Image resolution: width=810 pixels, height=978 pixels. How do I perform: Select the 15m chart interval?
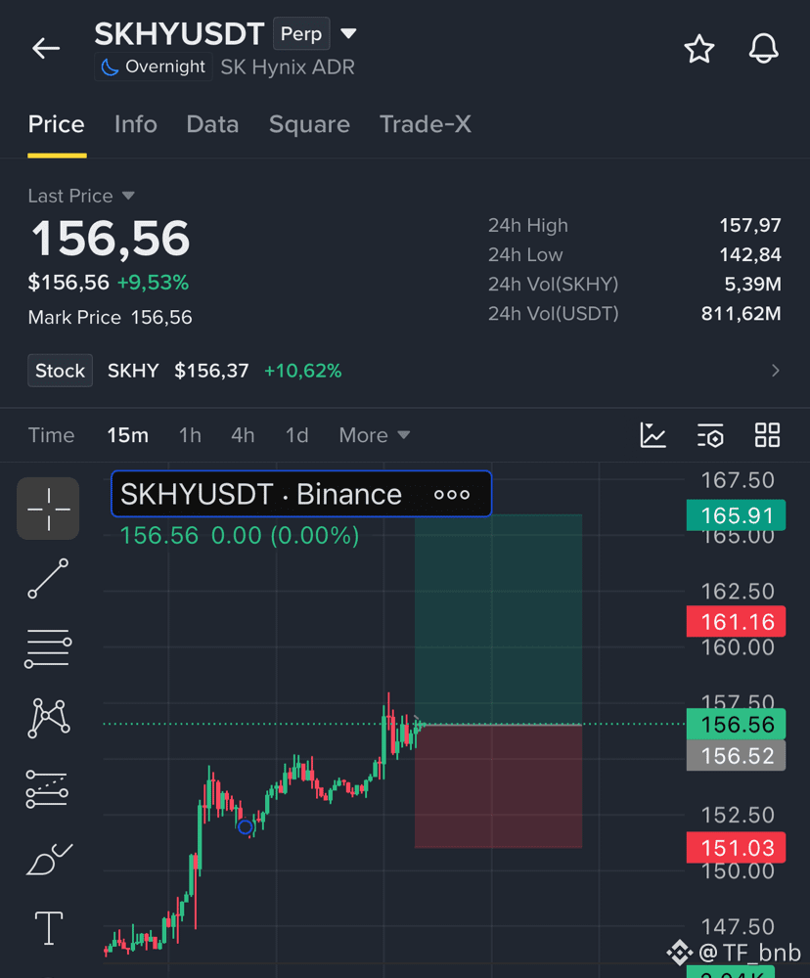click(127, 435)
